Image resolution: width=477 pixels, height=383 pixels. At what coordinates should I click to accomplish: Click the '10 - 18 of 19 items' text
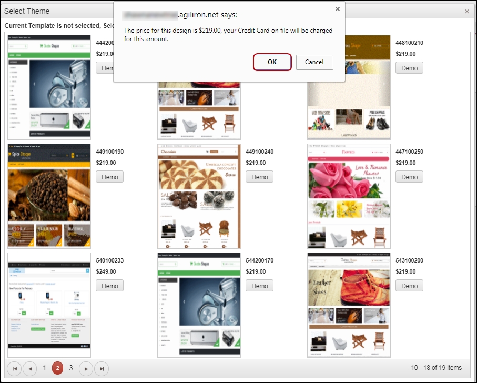(436, 368)
